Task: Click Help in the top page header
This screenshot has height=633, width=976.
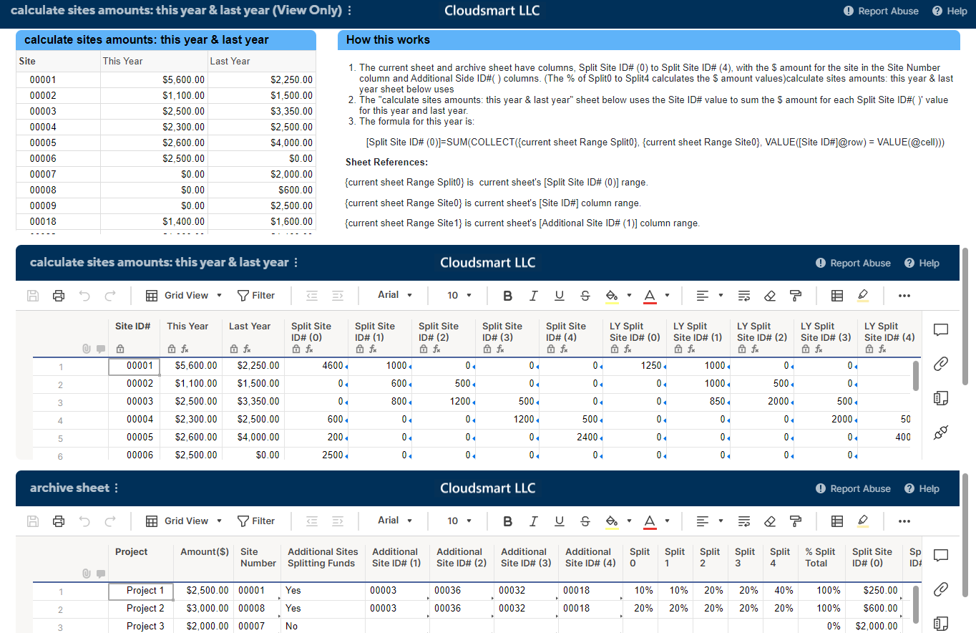Action: [950, 11]
